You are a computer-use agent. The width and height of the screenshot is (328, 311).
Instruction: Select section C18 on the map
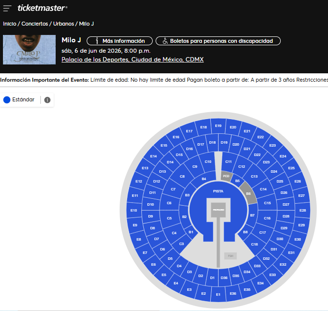pos(254,245)
